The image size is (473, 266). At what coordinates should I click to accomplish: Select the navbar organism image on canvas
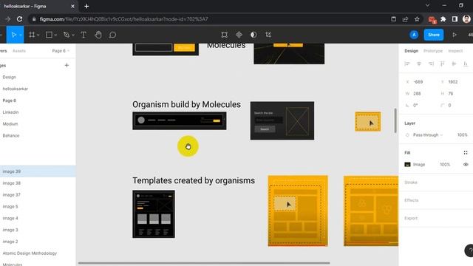pyautogui.click(x=180, y=121)
